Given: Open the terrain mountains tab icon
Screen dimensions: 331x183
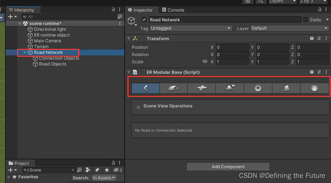Looking at the screenshot, I should (x=230, y=88).
